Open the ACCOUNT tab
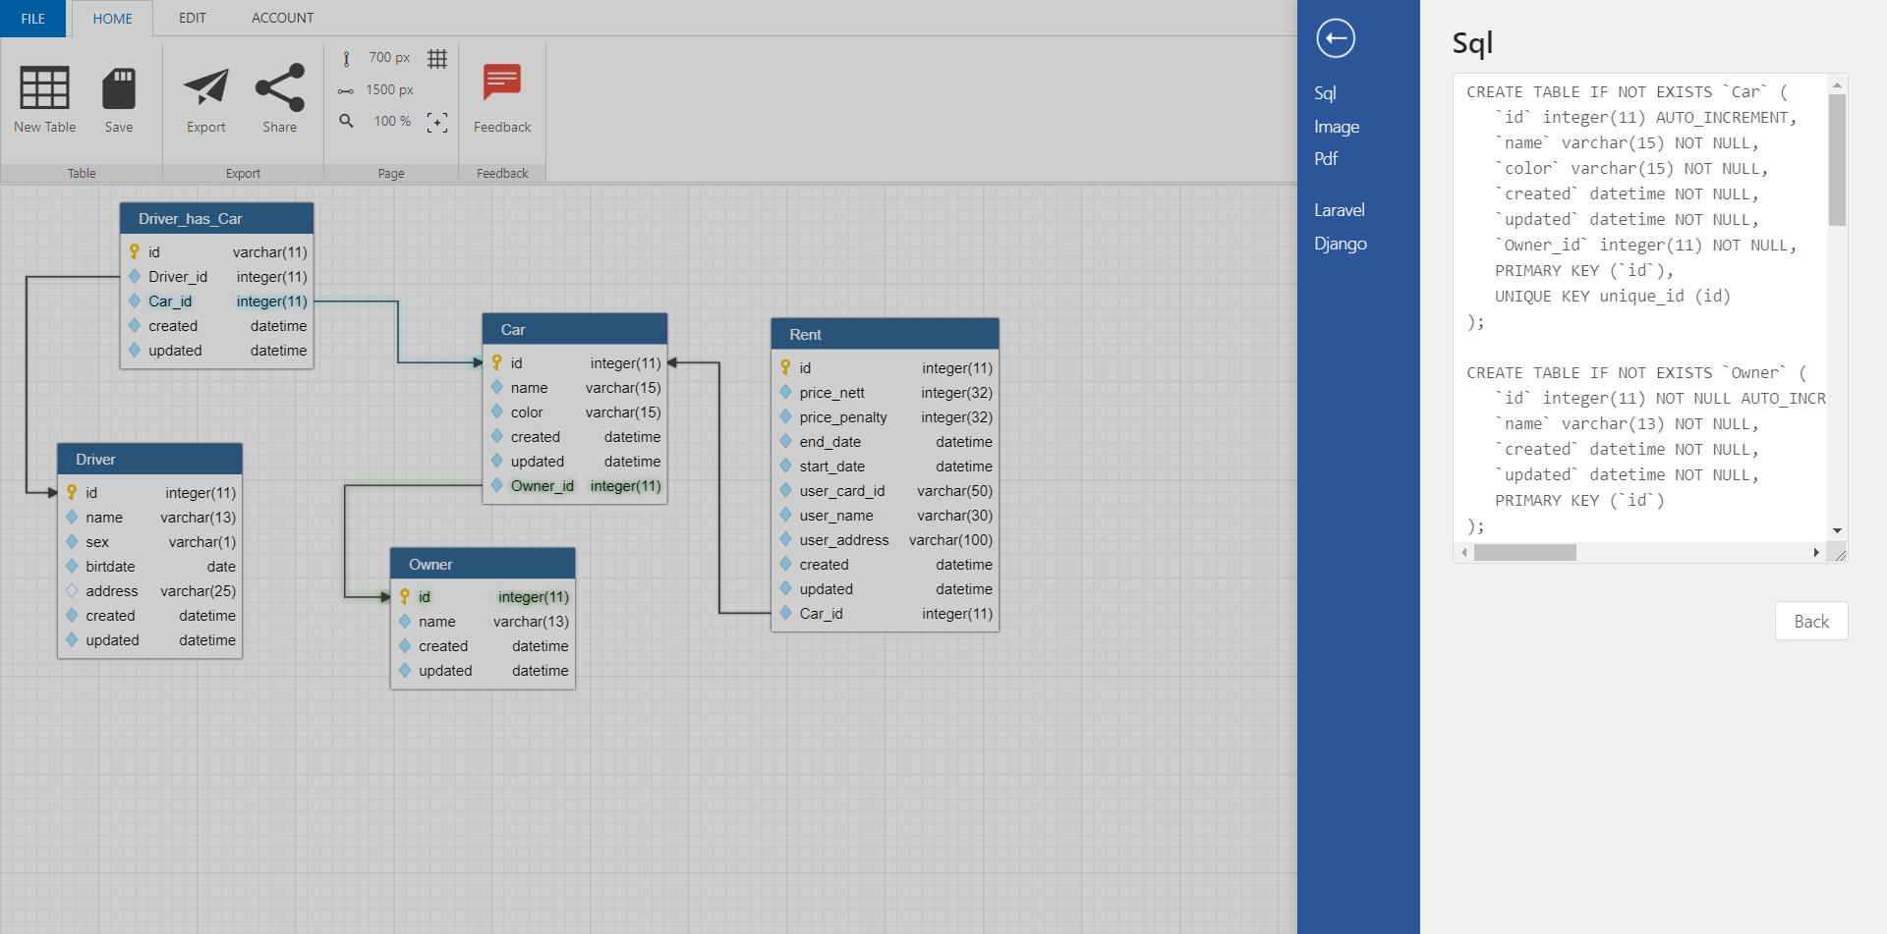This screenshot has width=1887, height=934. point(282,18)
